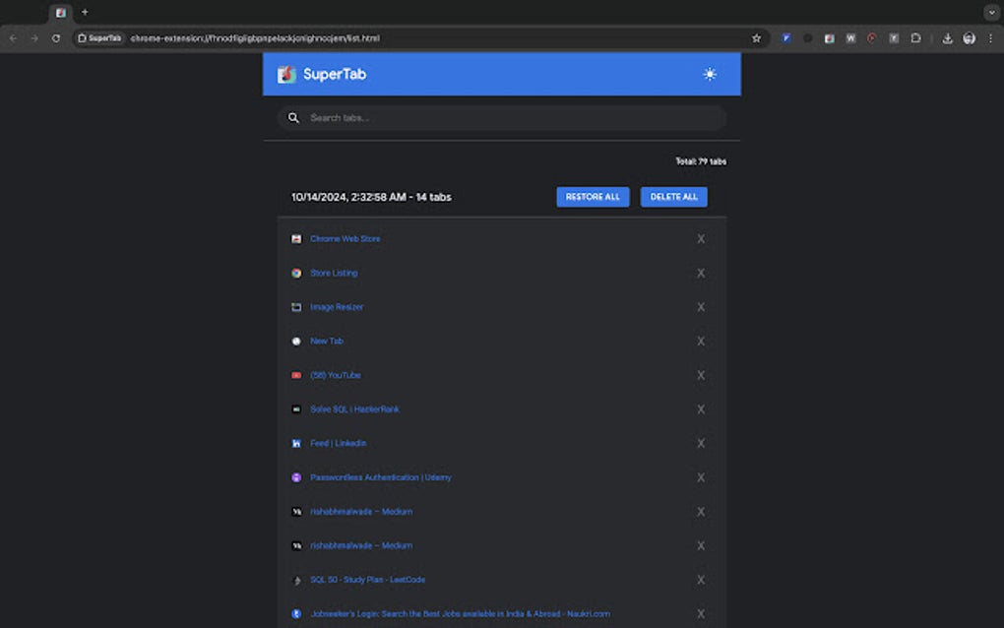This screenshot has height=628, width=1004.
Task: Dismiss the New Tab entry using its X
Action: pos(700,341)
